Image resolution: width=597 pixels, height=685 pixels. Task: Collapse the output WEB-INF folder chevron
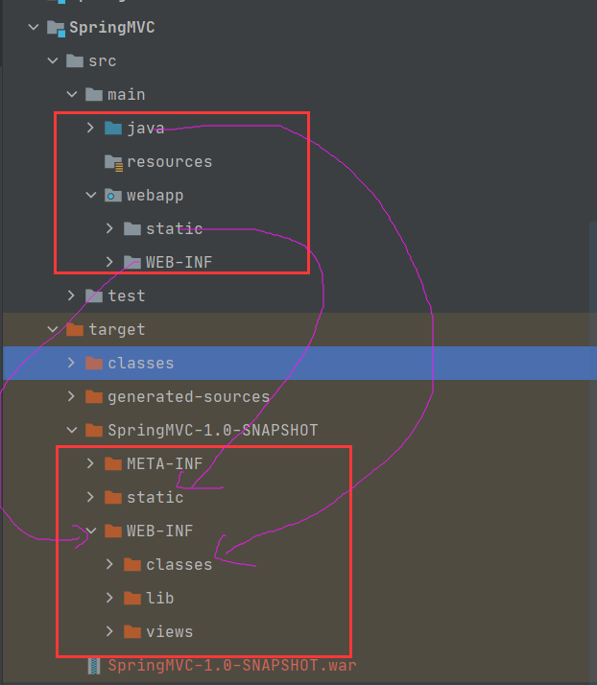pos(91,531)
